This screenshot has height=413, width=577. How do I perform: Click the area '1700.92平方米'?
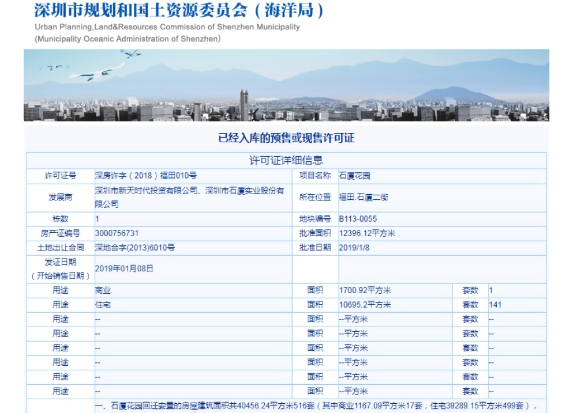pos(365,290)
